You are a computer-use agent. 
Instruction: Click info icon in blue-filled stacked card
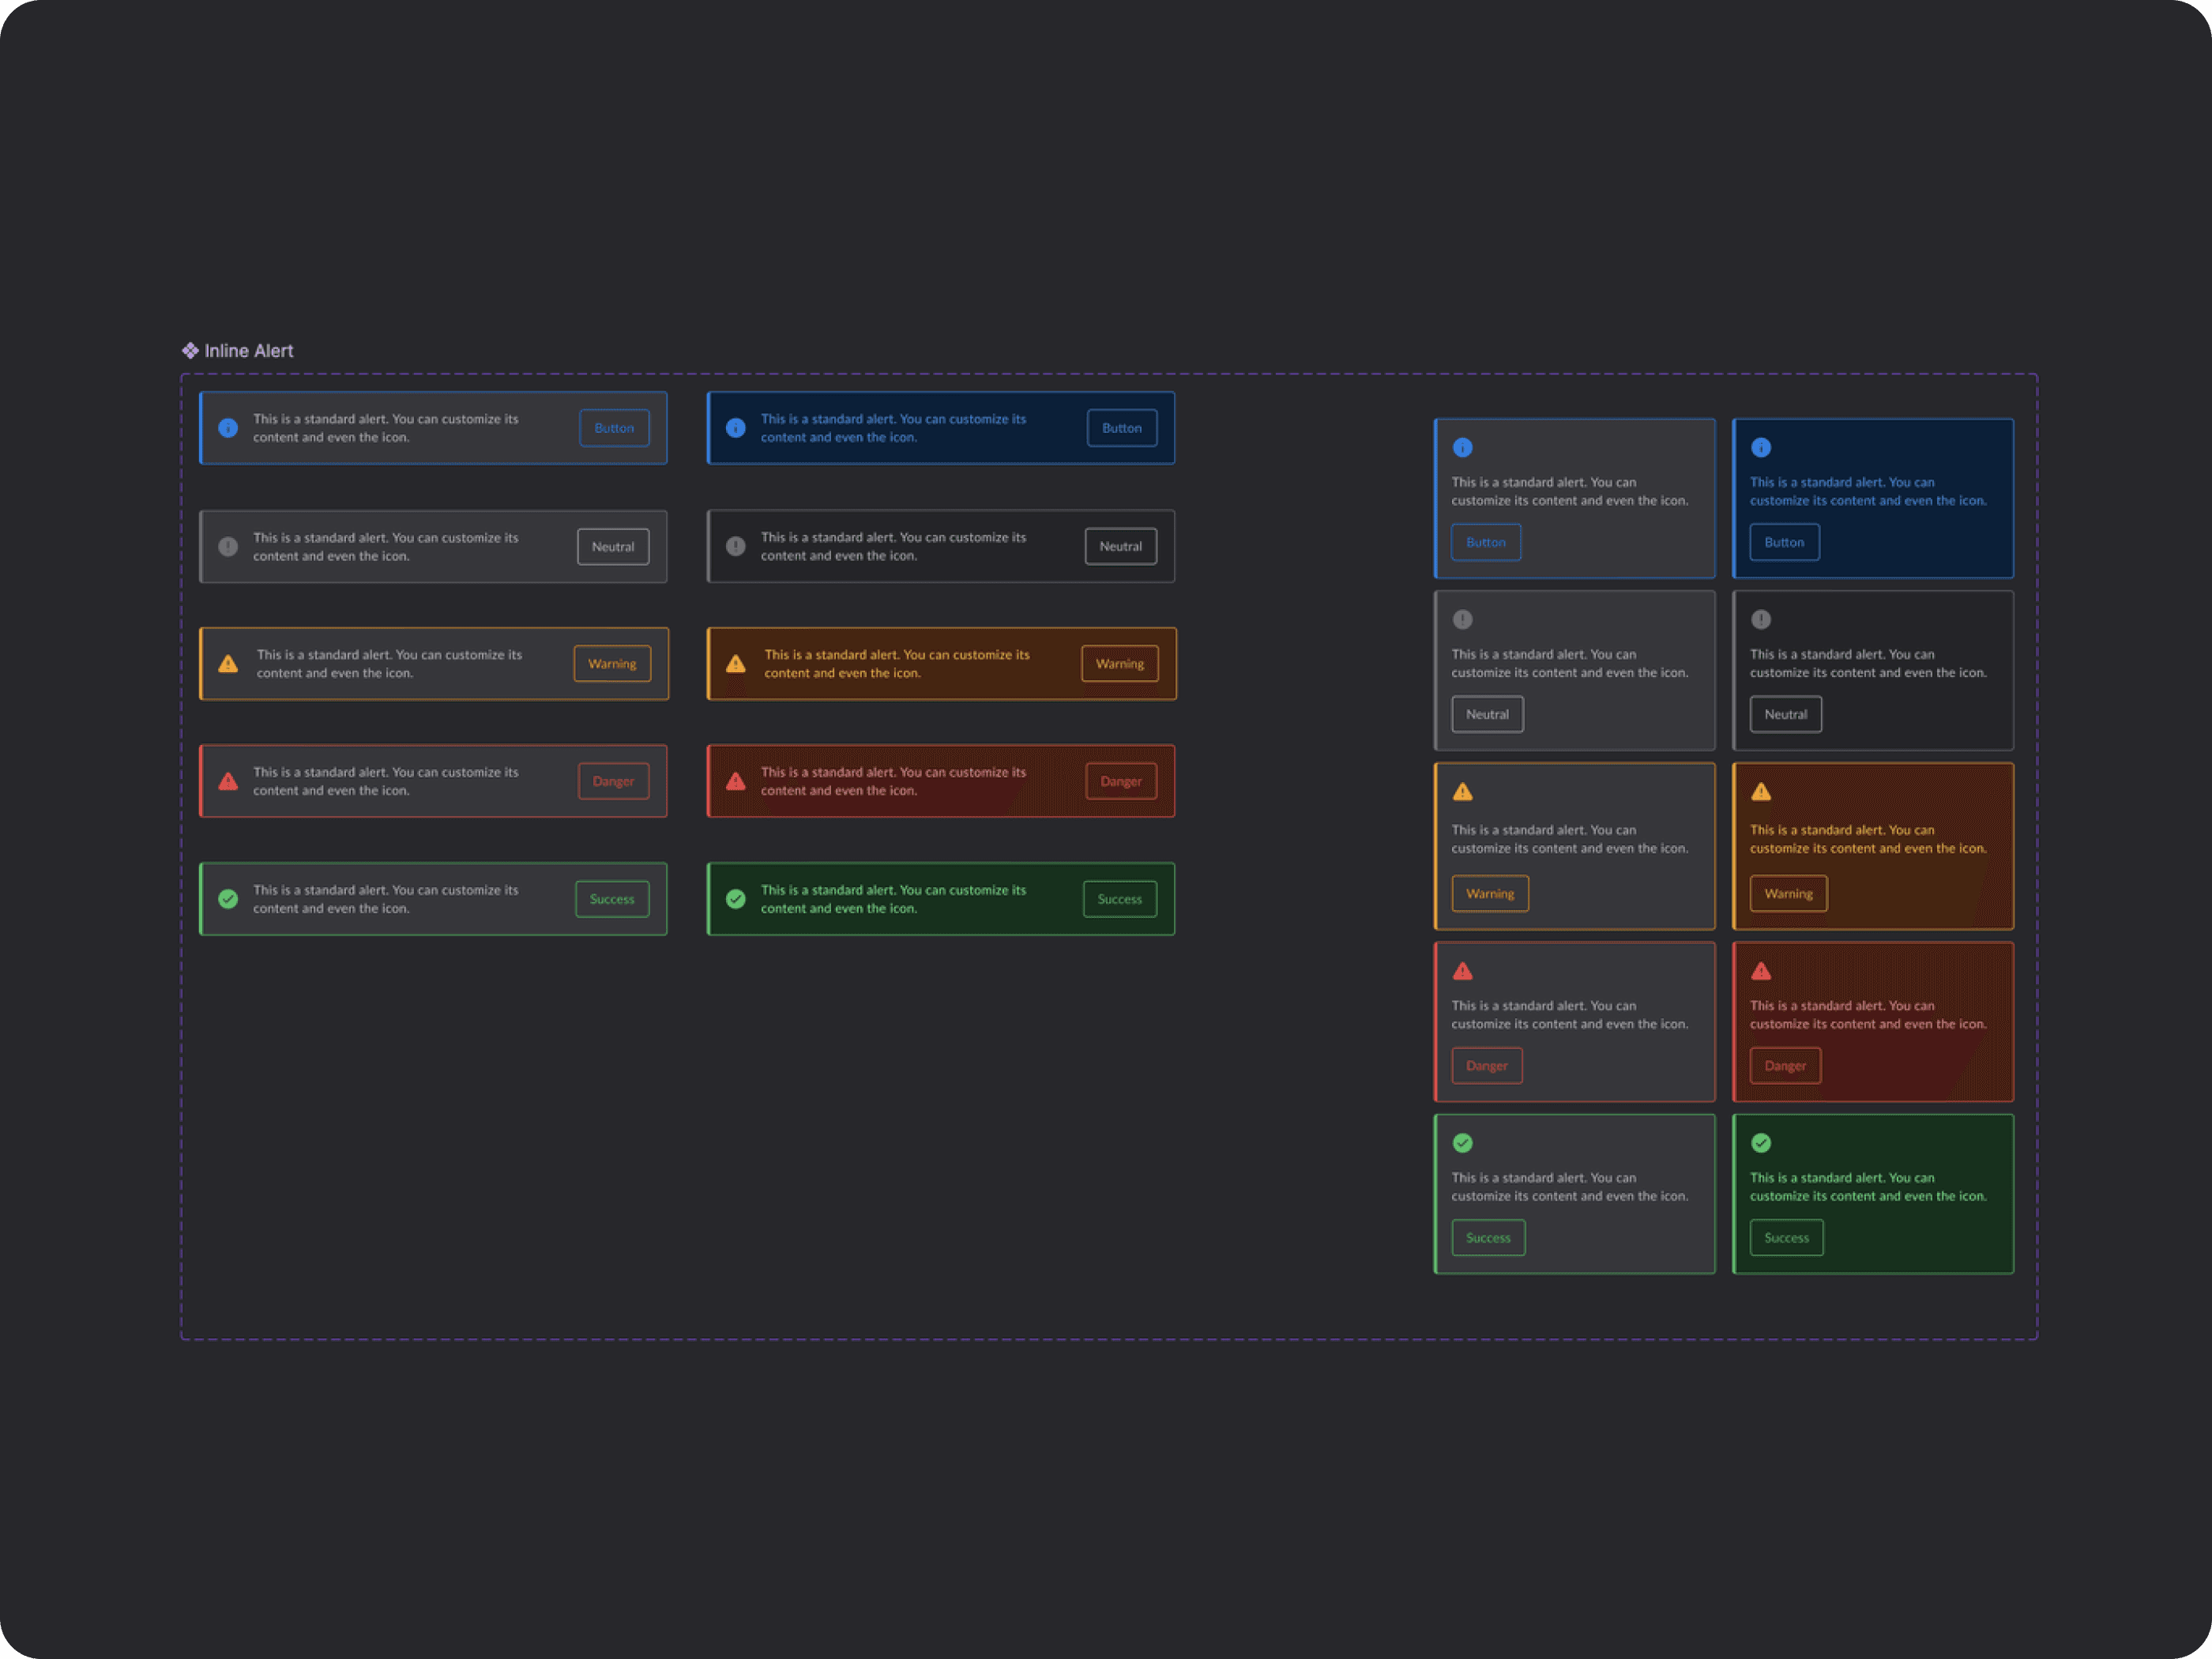1761,447
